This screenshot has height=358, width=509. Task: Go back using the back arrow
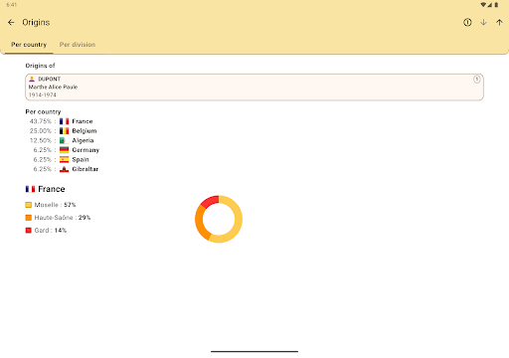click(11, 22)
